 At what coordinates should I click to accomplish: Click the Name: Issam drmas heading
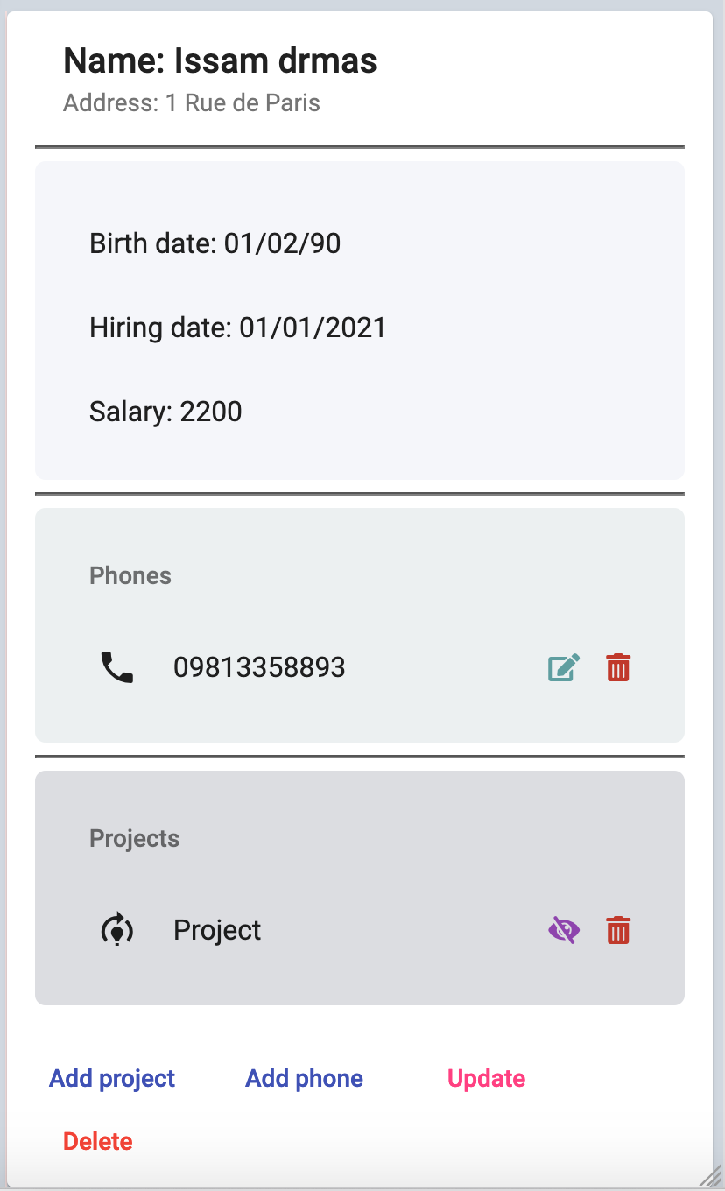pyautogui.click(x=220, y=61)
